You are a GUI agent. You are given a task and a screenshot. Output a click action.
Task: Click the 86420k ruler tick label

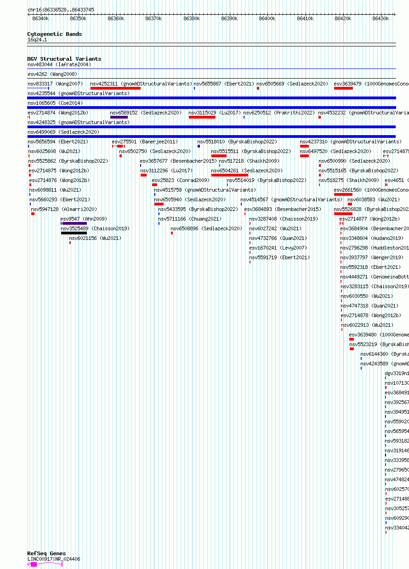[343, 18]
